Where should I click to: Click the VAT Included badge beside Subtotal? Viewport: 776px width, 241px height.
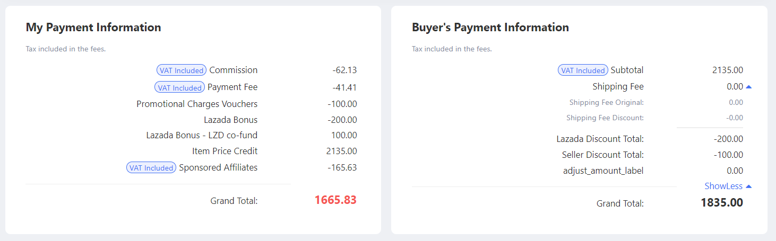(583, 70)
